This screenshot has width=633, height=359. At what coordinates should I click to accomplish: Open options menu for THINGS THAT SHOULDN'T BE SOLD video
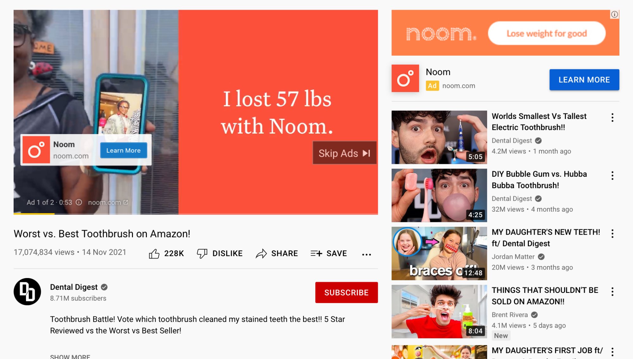tap(612, 292)
